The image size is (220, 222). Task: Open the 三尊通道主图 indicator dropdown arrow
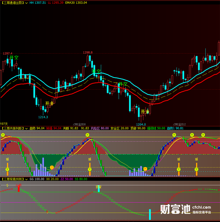[x=26, y=3]
